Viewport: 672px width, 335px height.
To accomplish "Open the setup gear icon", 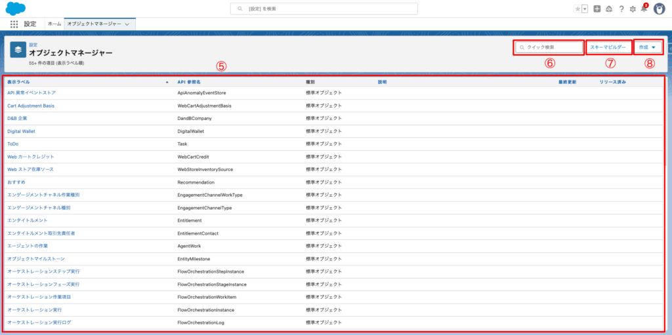I will tap(633, 9).
